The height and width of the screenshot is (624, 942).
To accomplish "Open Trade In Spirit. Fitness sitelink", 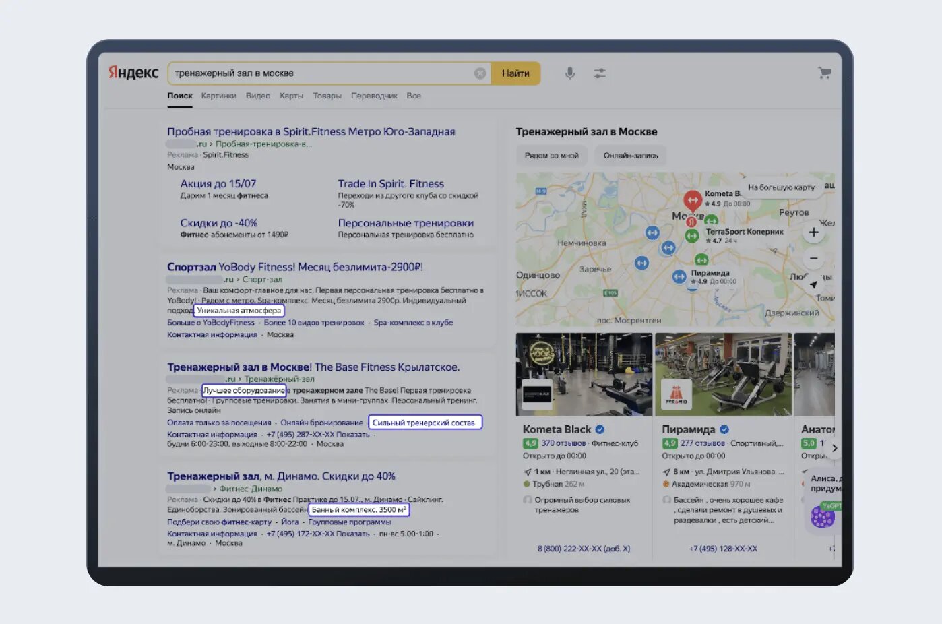I will click(x=391, y=183).
